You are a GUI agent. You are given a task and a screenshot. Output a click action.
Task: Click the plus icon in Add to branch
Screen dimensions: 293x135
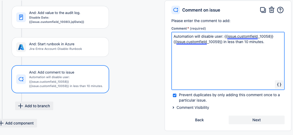(20, 106)
